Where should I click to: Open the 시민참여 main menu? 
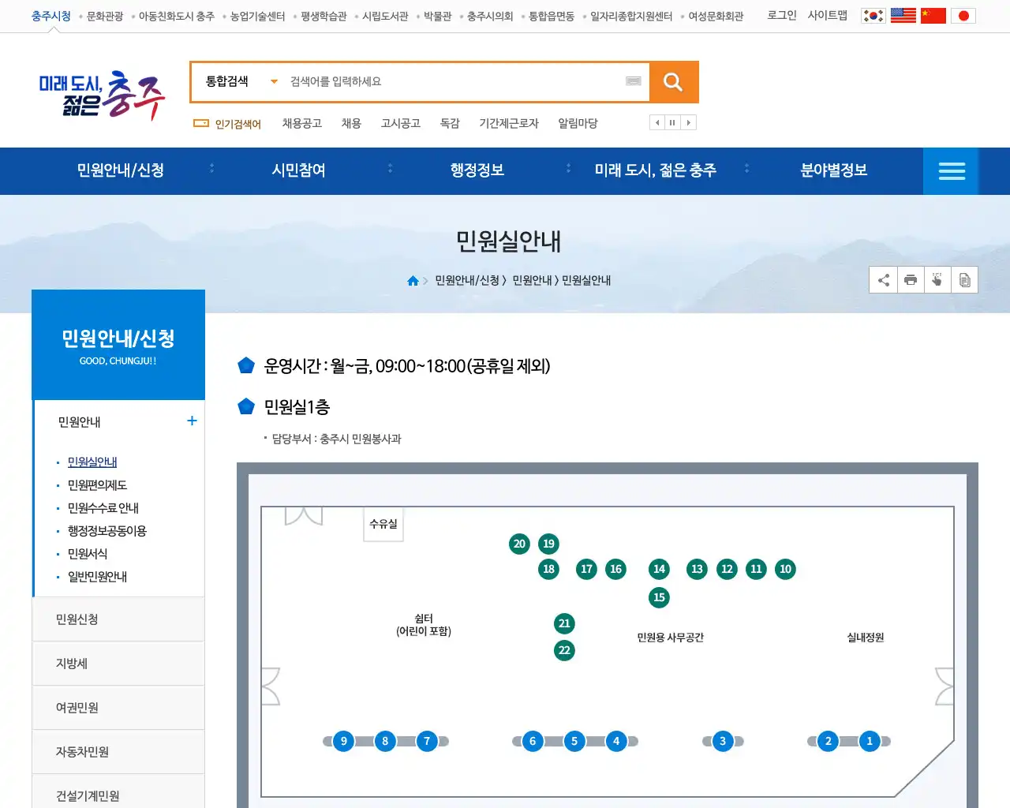299,170
